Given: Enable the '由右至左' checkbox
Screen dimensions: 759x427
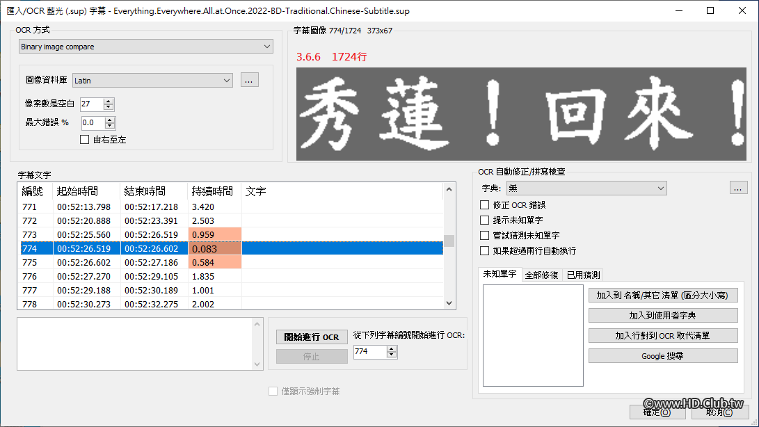Looking at the screenshot, I should click(85, 139).
